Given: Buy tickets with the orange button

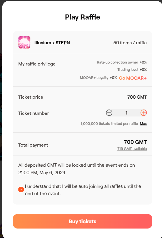Looking at the screenshot, I should tap(83, 221).
